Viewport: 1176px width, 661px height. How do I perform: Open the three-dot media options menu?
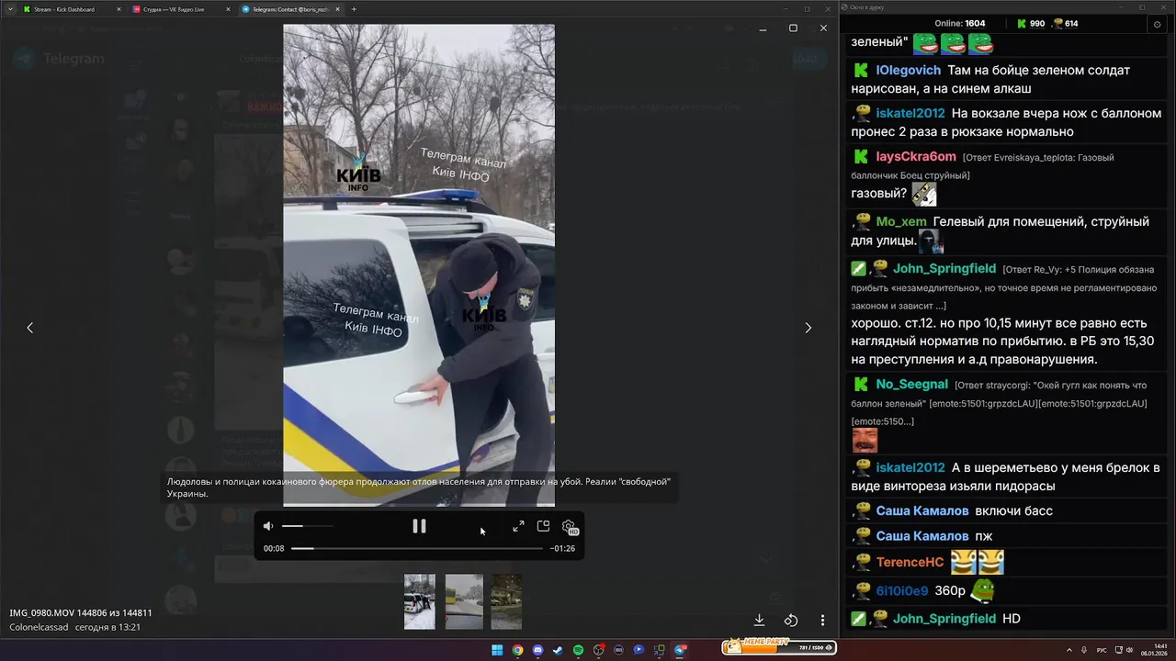tap(822, 621)
